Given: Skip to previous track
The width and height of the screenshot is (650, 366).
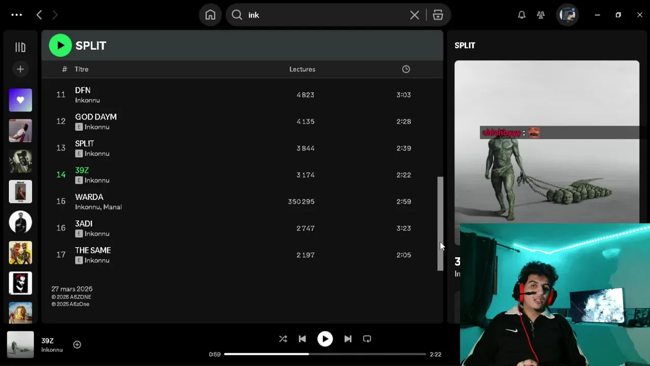Looking at the screenshot, I should pos(302,339).
